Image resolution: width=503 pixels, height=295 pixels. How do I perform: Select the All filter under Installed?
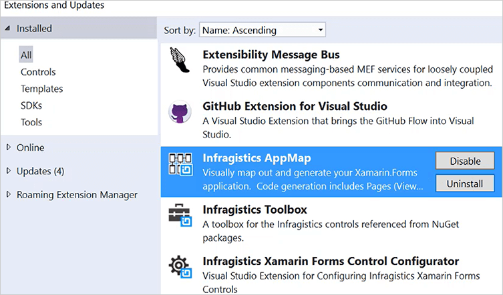point(26,55)
